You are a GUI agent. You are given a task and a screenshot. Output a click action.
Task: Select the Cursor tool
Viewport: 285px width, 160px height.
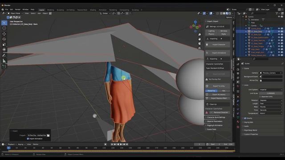point(4,28)
